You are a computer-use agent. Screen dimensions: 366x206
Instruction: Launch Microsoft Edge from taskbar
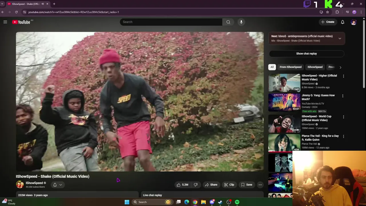[x=187, y=202]
